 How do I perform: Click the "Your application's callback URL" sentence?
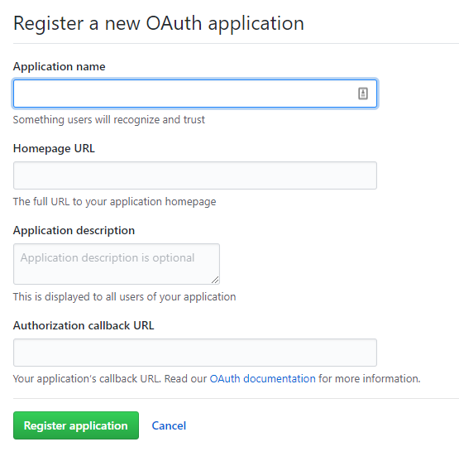tap(87, 379)
